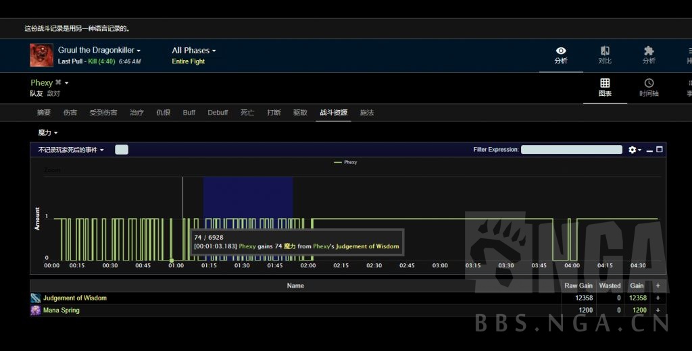Open the 受到伤害 damage taken tab
Image resolution: width=692 pixels, height=351 pixels.
(103, 113)
